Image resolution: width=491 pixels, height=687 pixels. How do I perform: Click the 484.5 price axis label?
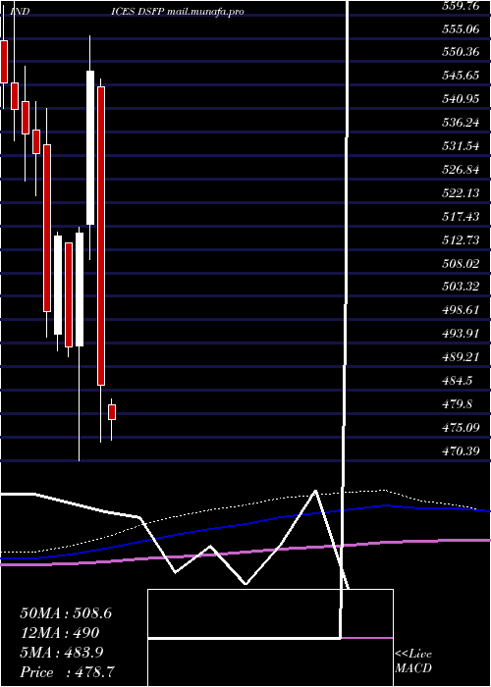click(x=458, y=381)
